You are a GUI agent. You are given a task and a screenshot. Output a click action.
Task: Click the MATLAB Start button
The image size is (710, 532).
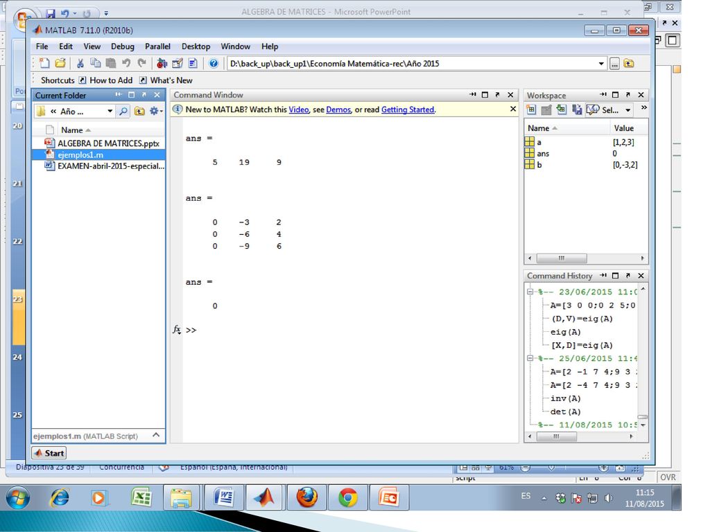[49, 453]
